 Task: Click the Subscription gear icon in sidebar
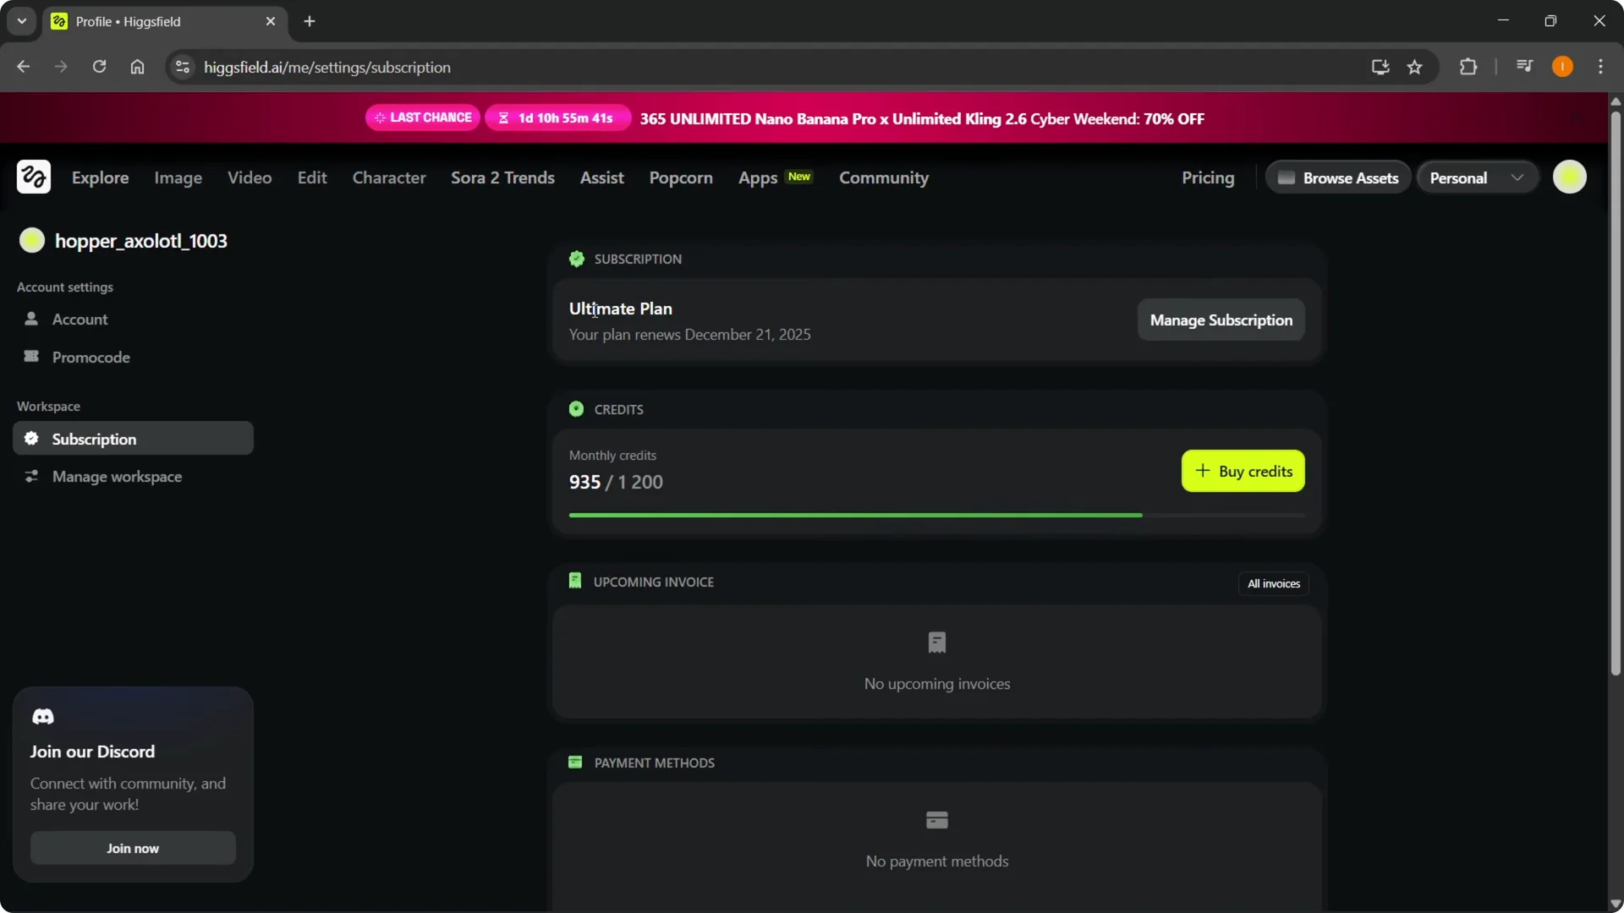click(31, 439)
